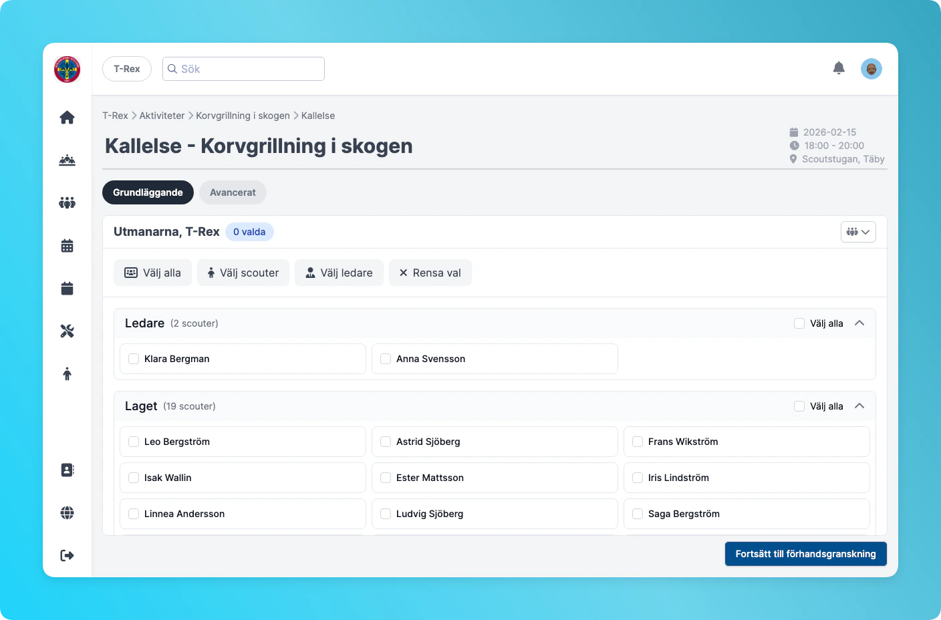Select the camp/activities sidebar icon

coord(67,160)
